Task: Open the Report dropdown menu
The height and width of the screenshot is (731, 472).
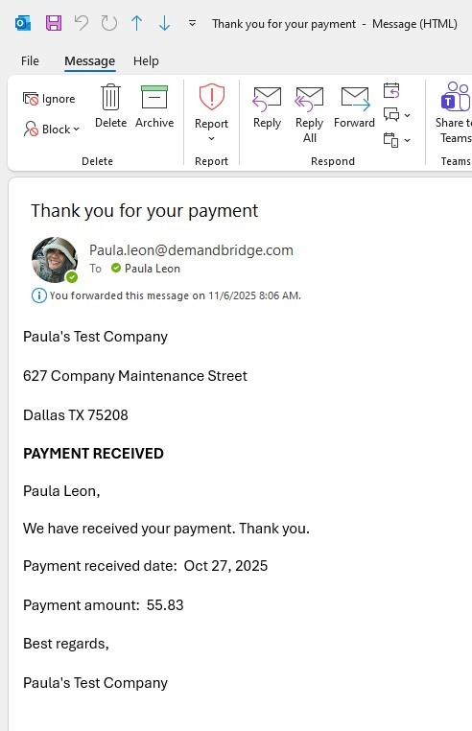Action: (211, 113)
